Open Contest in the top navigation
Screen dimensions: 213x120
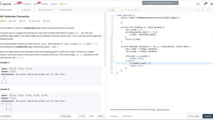(45, 4)
